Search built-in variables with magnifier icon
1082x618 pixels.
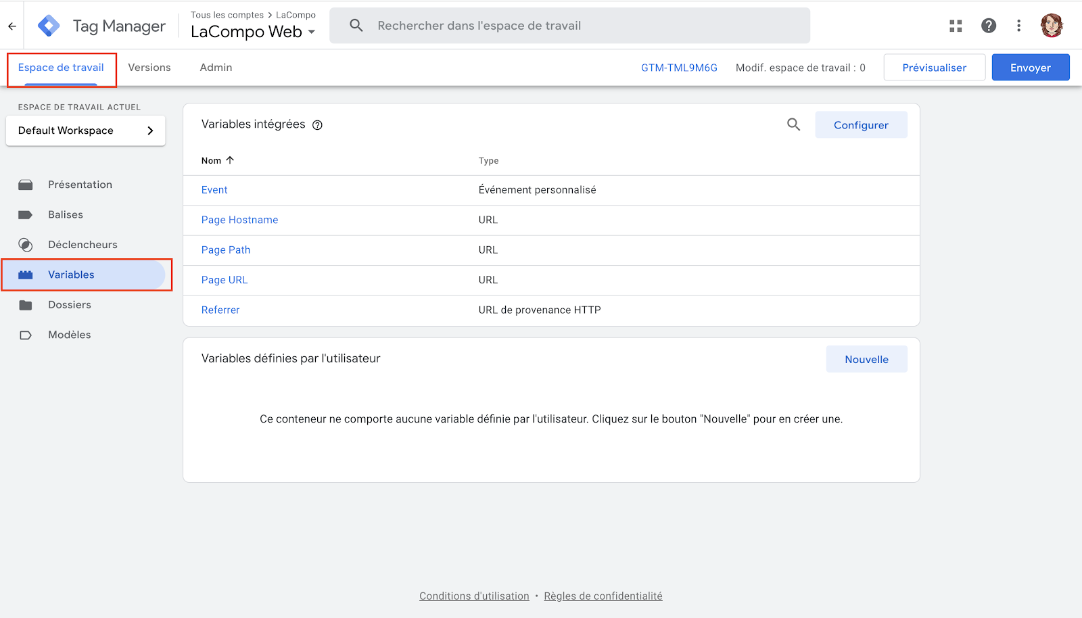793,124
